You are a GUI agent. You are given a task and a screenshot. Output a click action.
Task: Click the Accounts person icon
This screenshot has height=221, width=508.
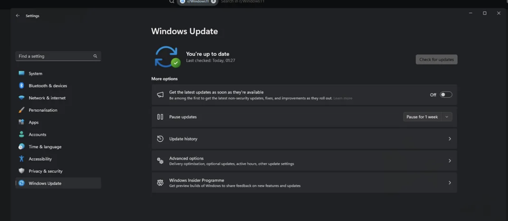pos(21,134)
